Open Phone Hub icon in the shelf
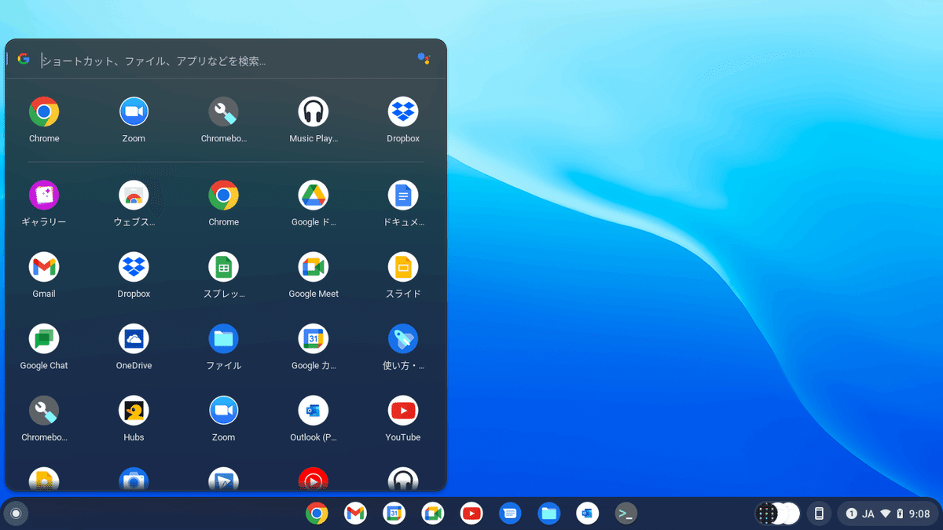This screenshot has height=530, width=943. pos(819,514)
